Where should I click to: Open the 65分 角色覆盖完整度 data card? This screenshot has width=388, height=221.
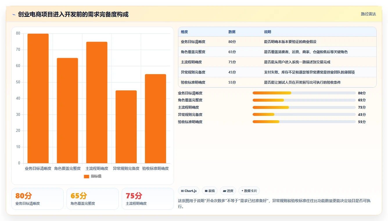coord(93,199)
